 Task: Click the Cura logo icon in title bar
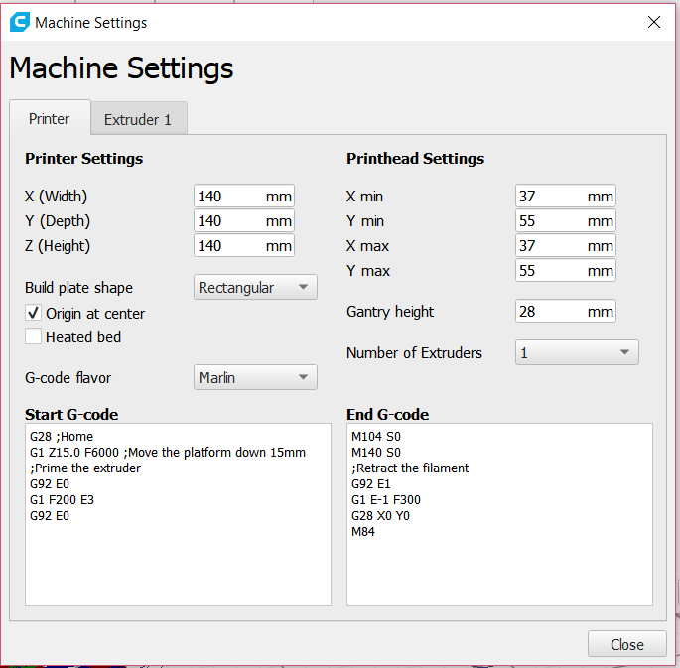pyautogui.click(x=19, y=22)
